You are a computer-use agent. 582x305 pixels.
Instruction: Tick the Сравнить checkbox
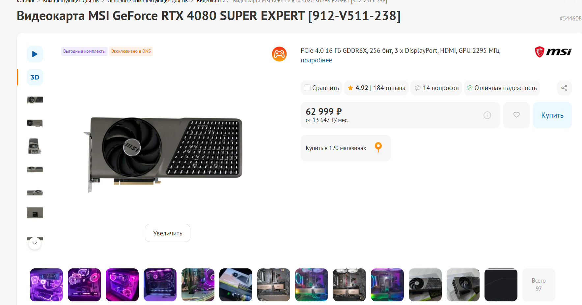[x=307, y=88]
